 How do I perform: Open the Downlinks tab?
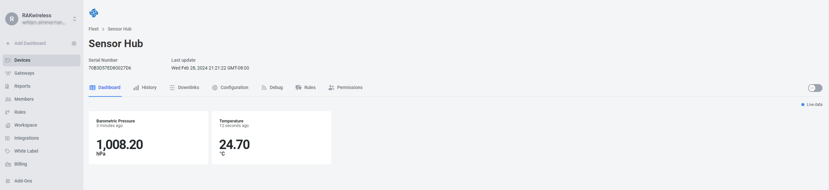coord(184,87)
